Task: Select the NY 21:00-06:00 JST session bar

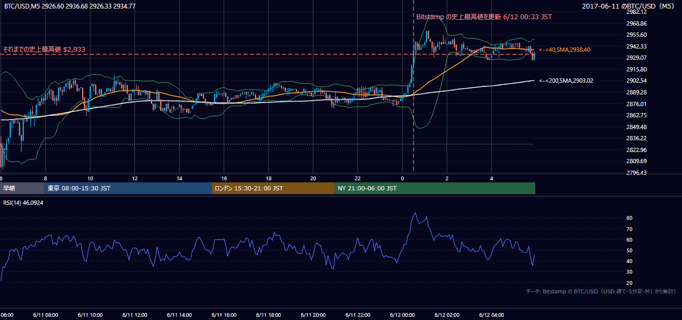Action: (435, 188)
